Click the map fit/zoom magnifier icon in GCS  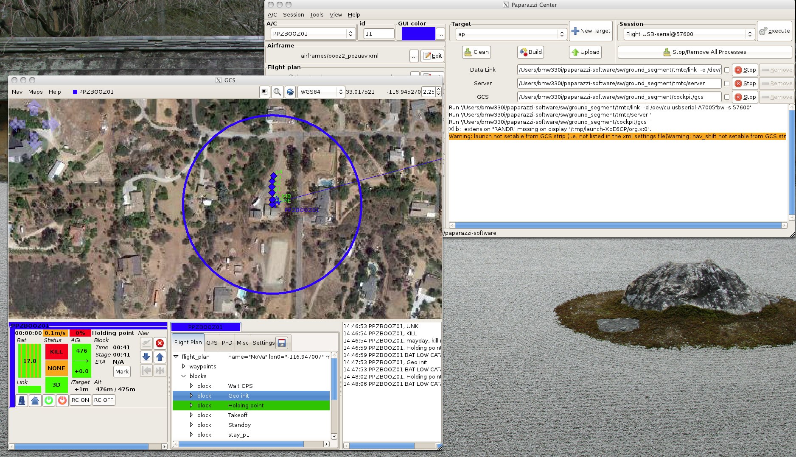277,92
